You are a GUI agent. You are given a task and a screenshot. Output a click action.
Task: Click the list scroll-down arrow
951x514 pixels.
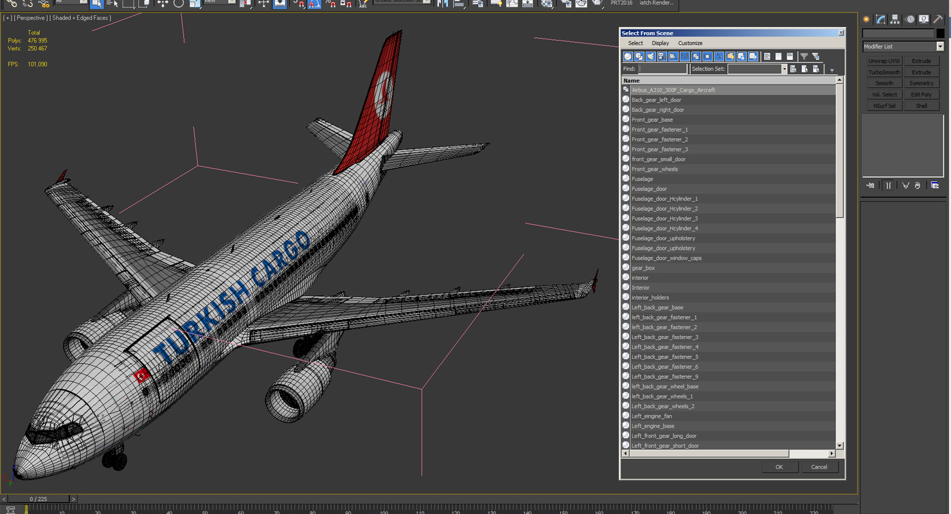(x=839, y=445)
